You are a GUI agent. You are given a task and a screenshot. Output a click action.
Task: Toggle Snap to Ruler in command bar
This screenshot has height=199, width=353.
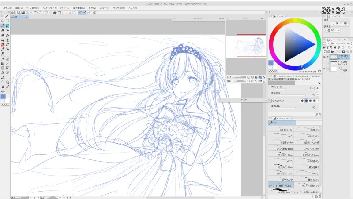(80, 13)
